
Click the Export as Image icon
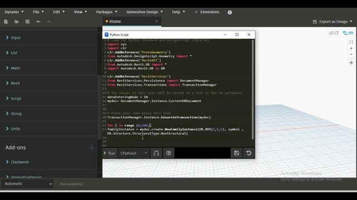pos(315,22)
